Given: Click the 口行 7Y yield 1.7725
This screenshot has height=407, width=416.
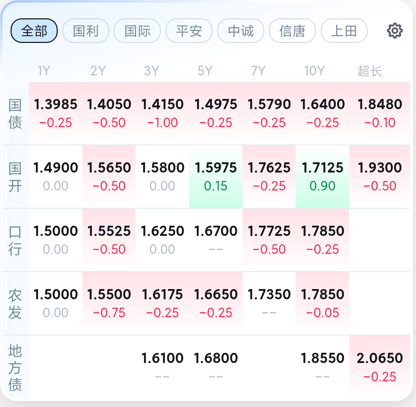Looking at the screenshot, I should click(x=269, y=239).
